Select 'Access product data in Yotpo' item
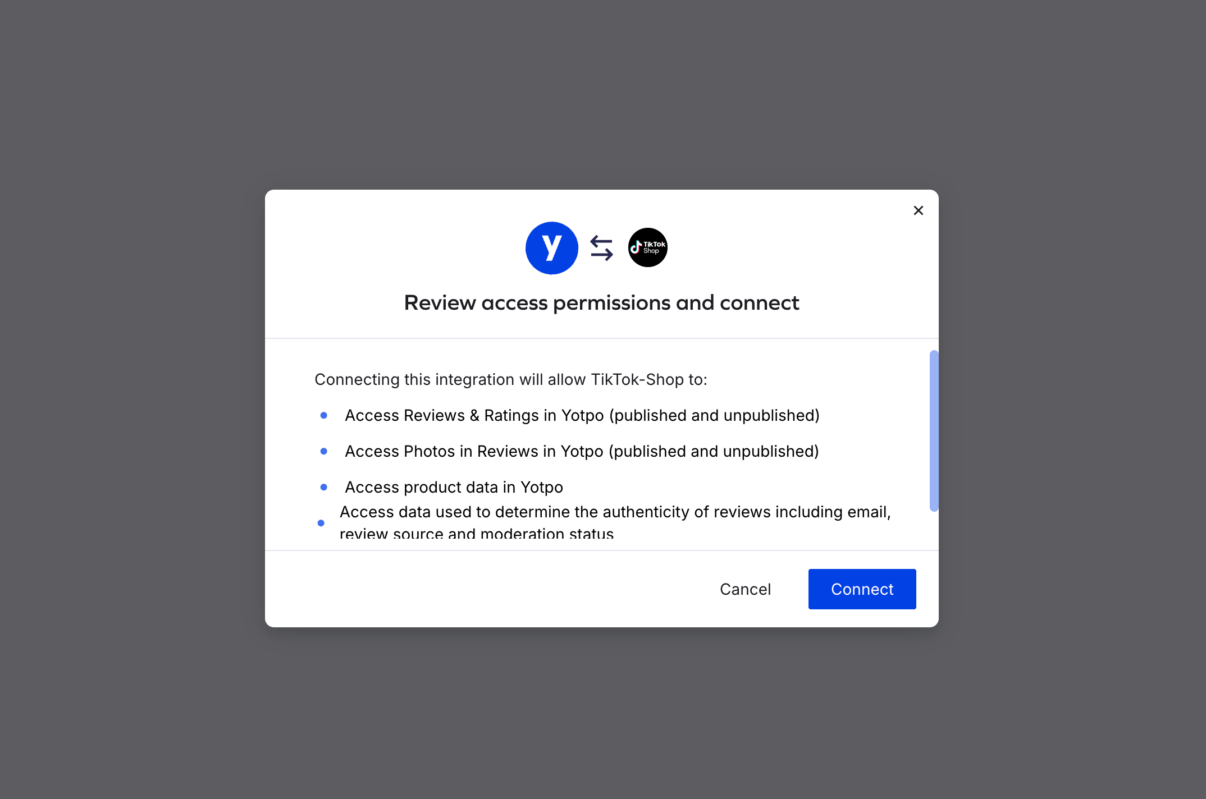Screen dimensions: 1206x799 click(x=454, y=488)
